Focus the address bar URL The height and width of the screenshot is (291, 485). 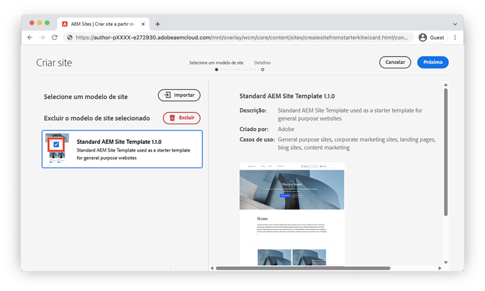242,37
